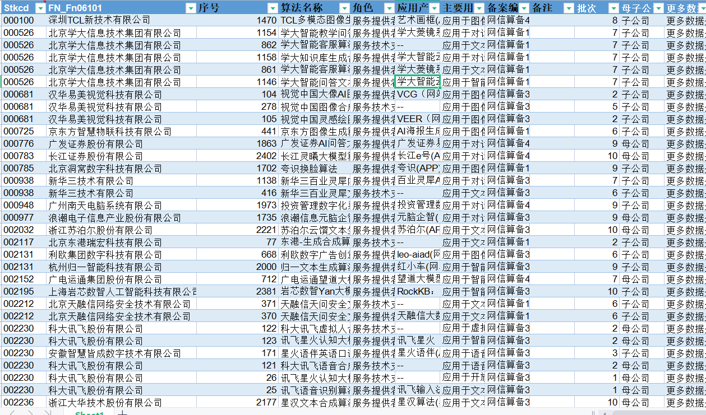Open the FN_Fn06101 column filter dropdown

click(x=191, y=8)
